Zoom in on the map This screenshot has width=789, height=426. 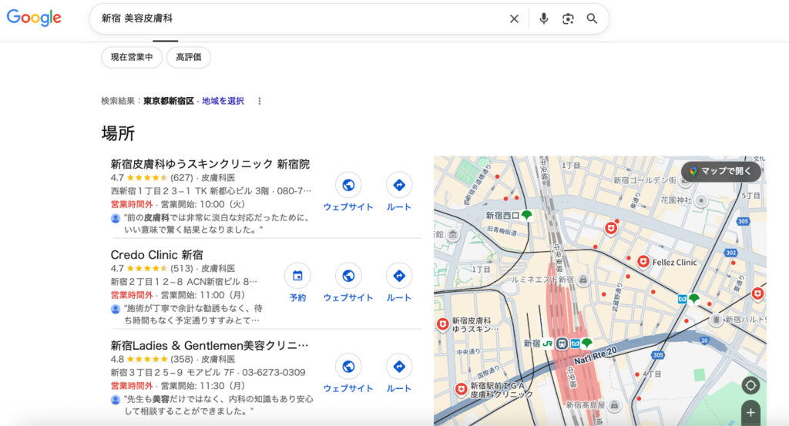[750, 412]
